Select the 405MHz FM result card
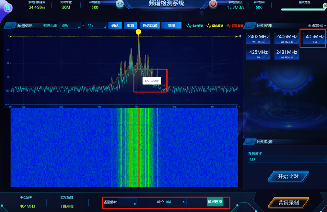327x212 pixels. (314, 38)
